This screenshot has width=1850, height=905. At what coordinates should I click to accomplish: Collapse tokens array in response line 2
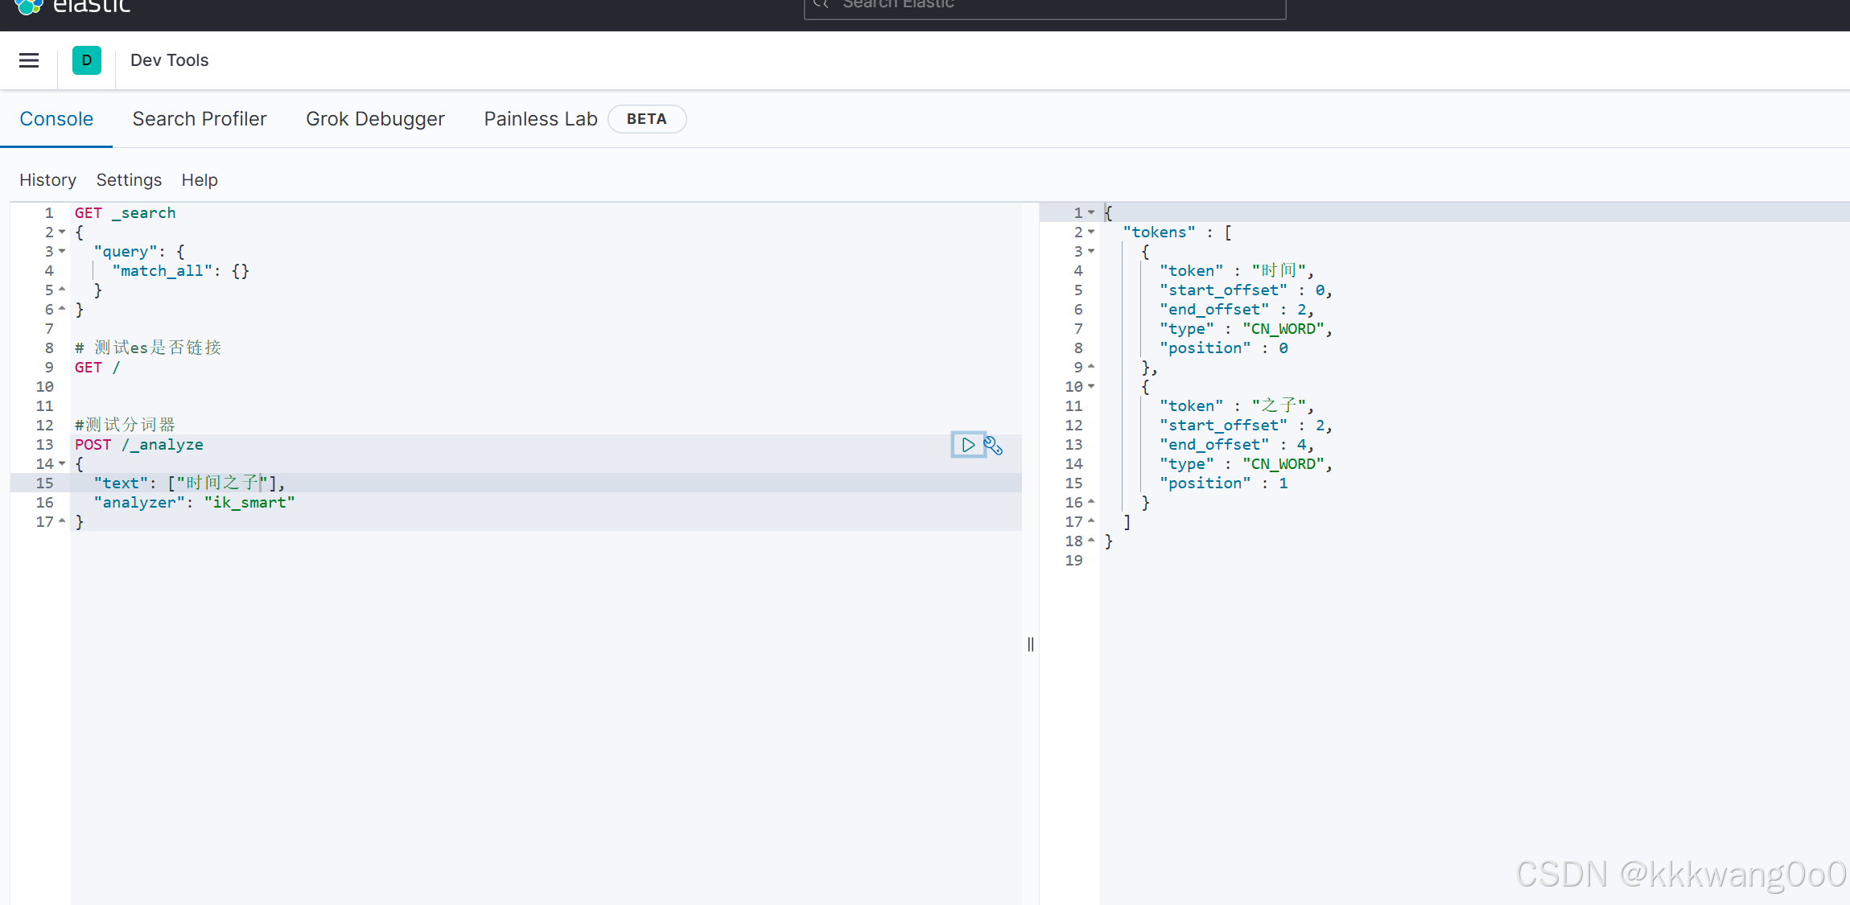1091,232
